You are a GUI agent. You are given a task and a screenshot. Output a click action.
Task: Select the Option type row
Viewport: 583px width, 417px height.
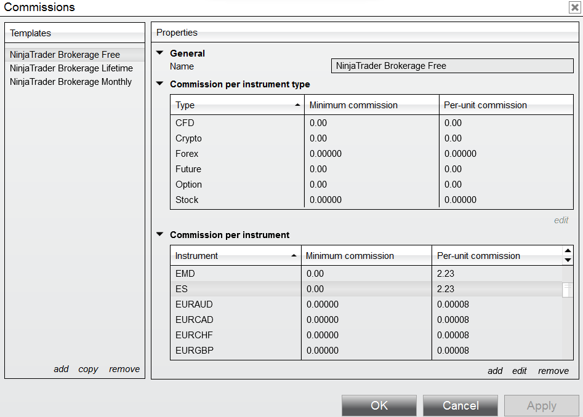pos(372,185)
